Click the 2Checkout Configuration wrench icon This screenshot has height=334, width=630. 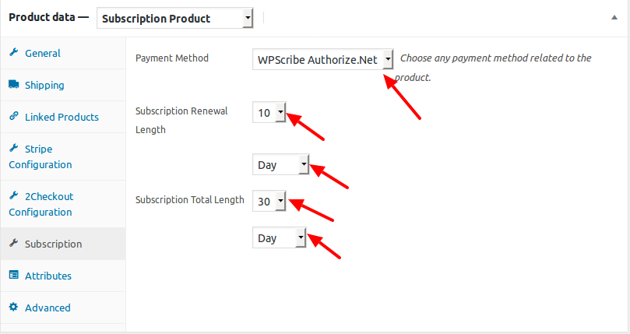[14, 195]
